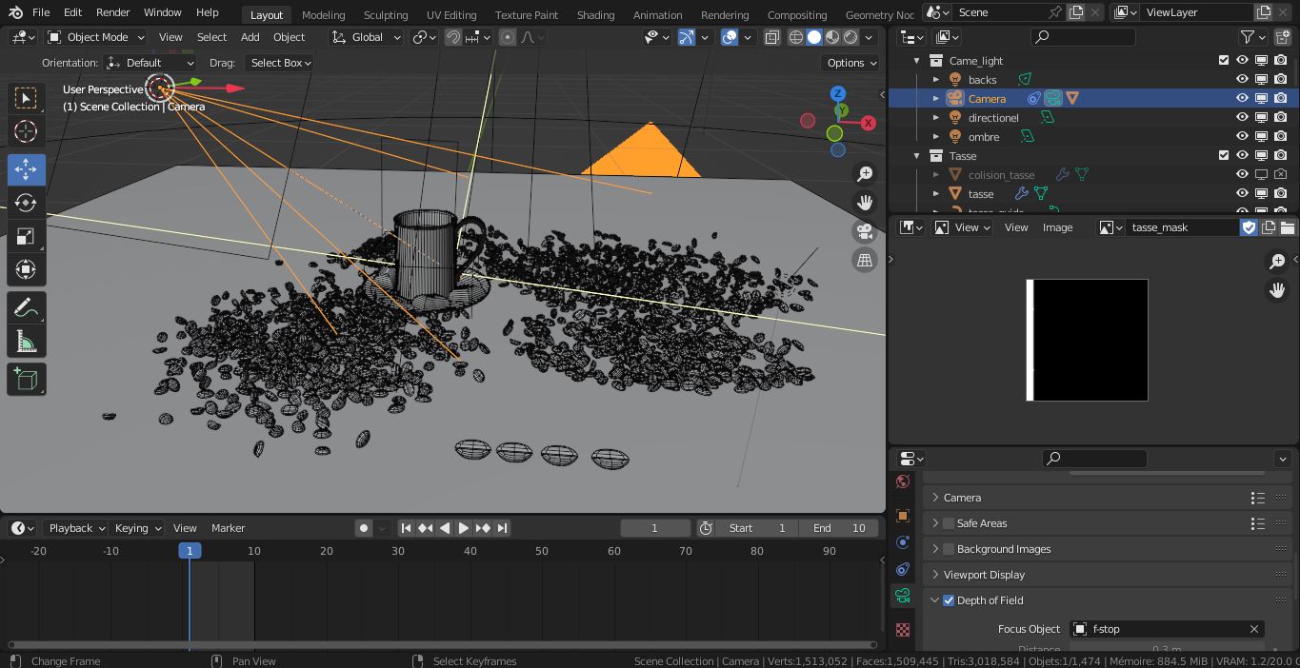Enable the Safe Areas checkbox
1300x668 pixels.
tap(949, 523)
